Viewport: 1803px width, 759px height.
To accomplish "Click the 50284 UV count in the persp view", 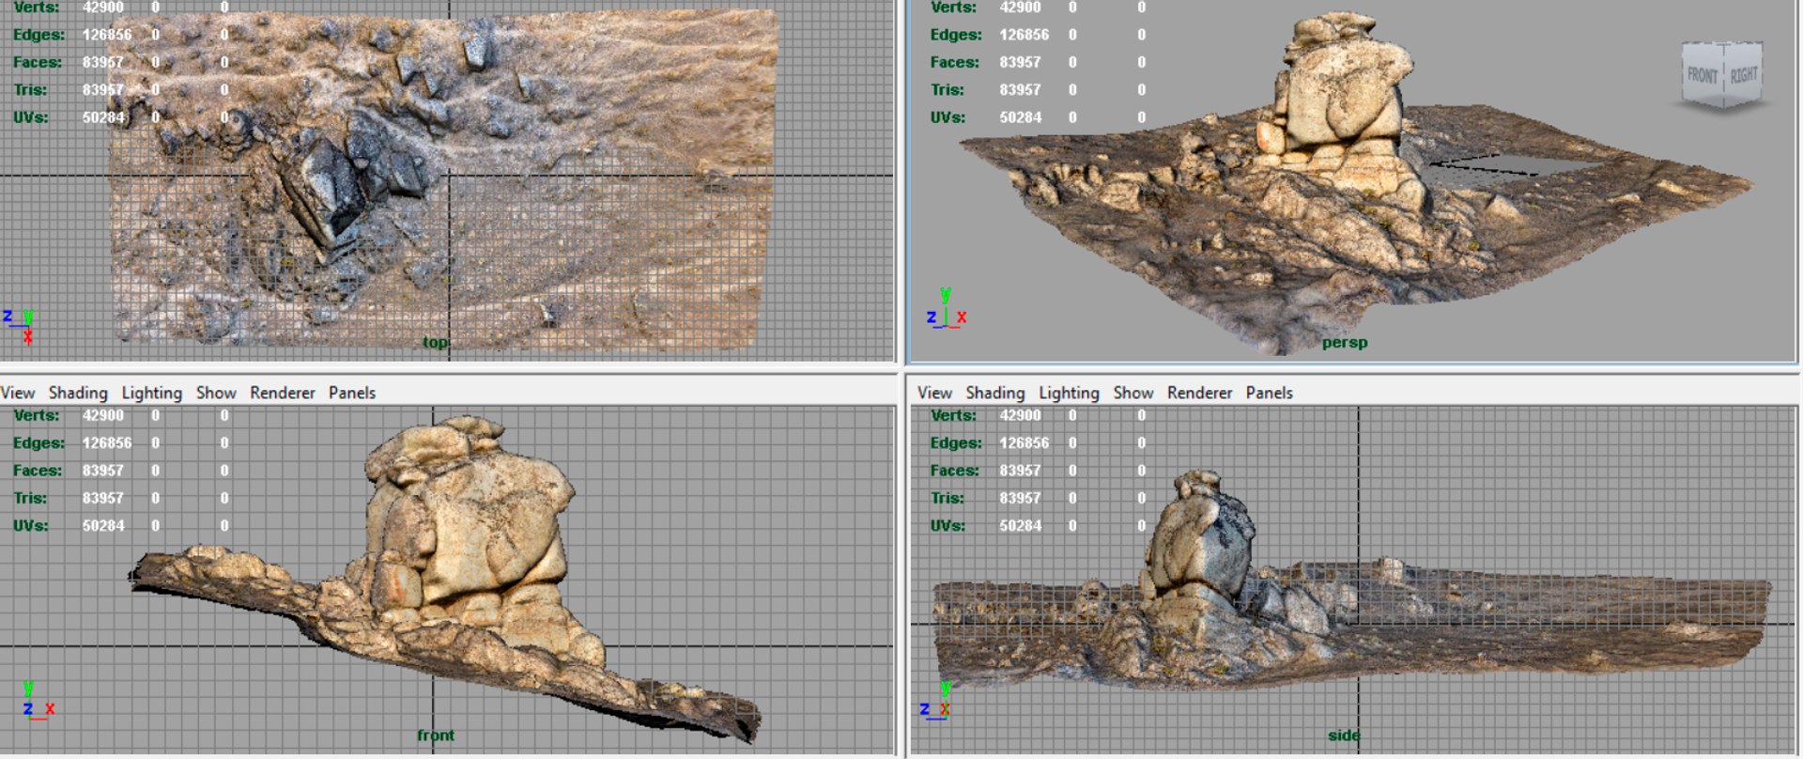I will click(x=1021, y=117).
